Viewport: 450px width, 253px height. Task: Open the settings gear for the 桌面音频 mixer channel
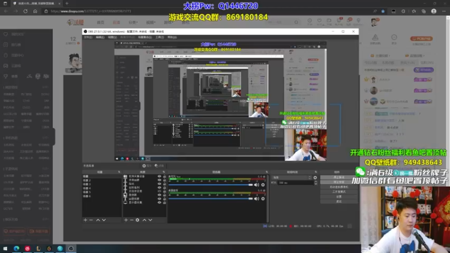263,198
